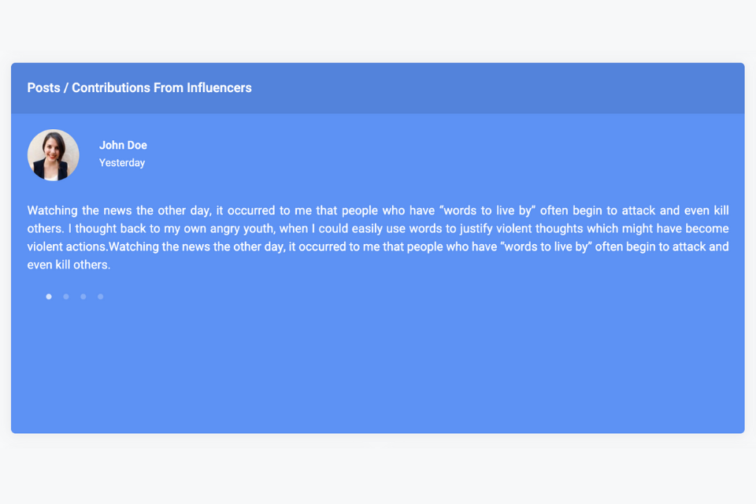
Task: Go to the third carousel dot
Action: 83,297
